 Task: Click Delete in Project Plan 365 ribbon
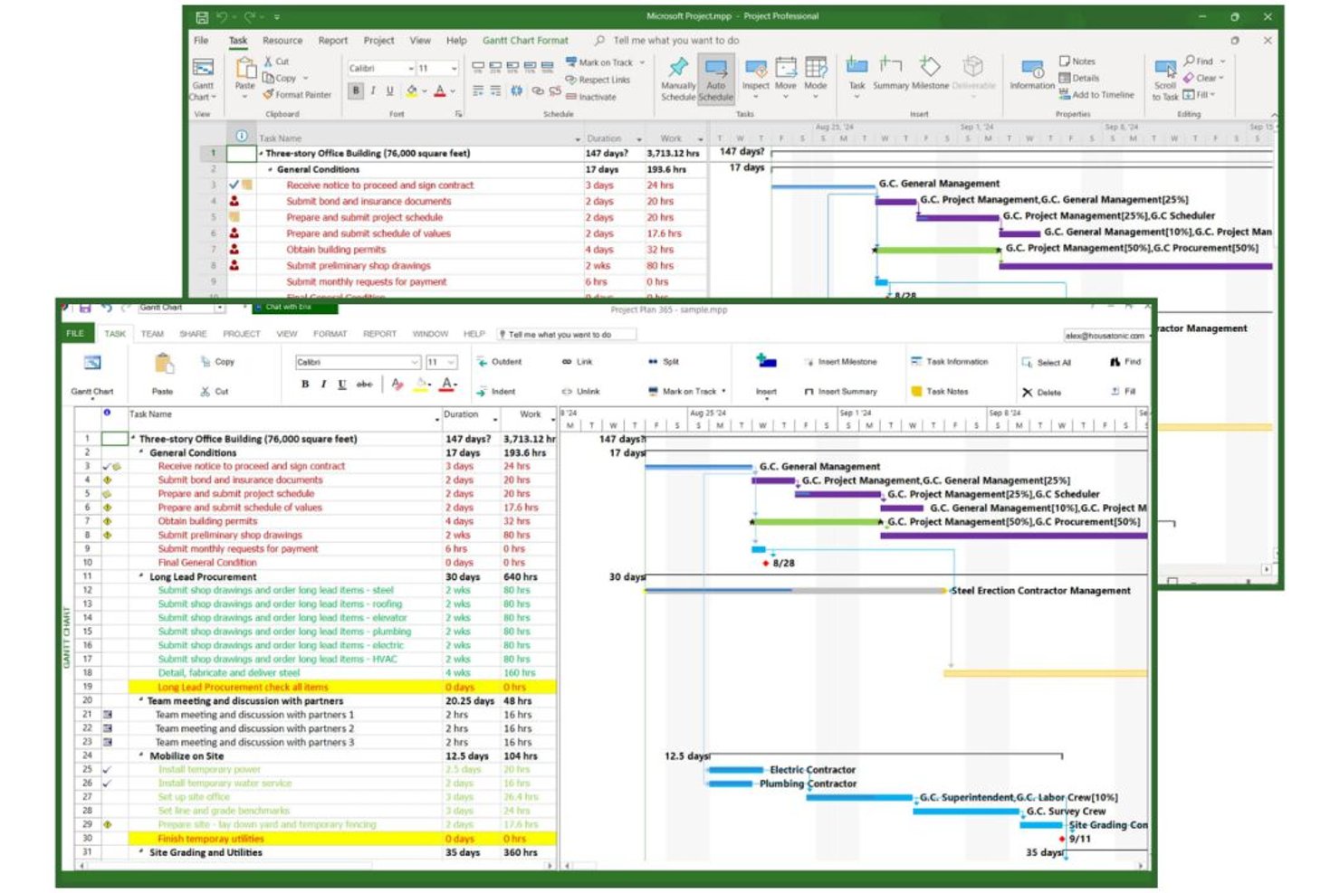[x=1041, y=393]
